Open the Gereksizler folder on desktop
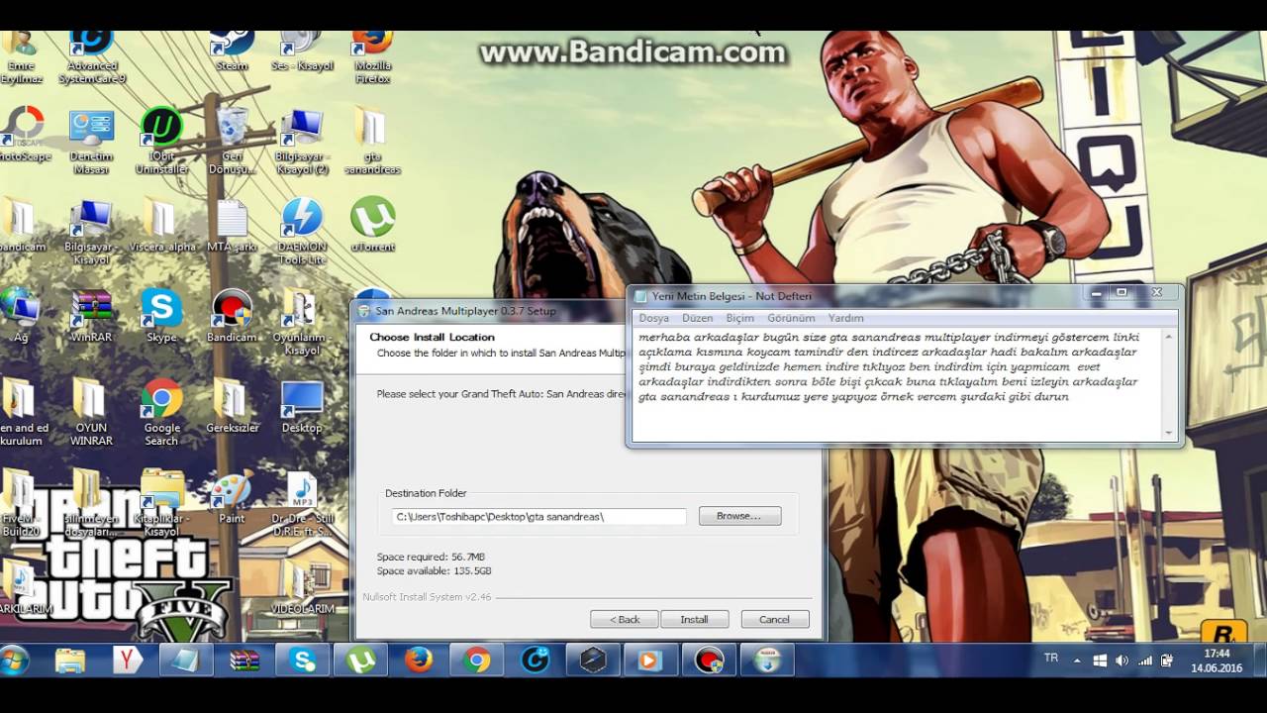The width and height of the screenshot is (1267, 713). click(232, 406)
